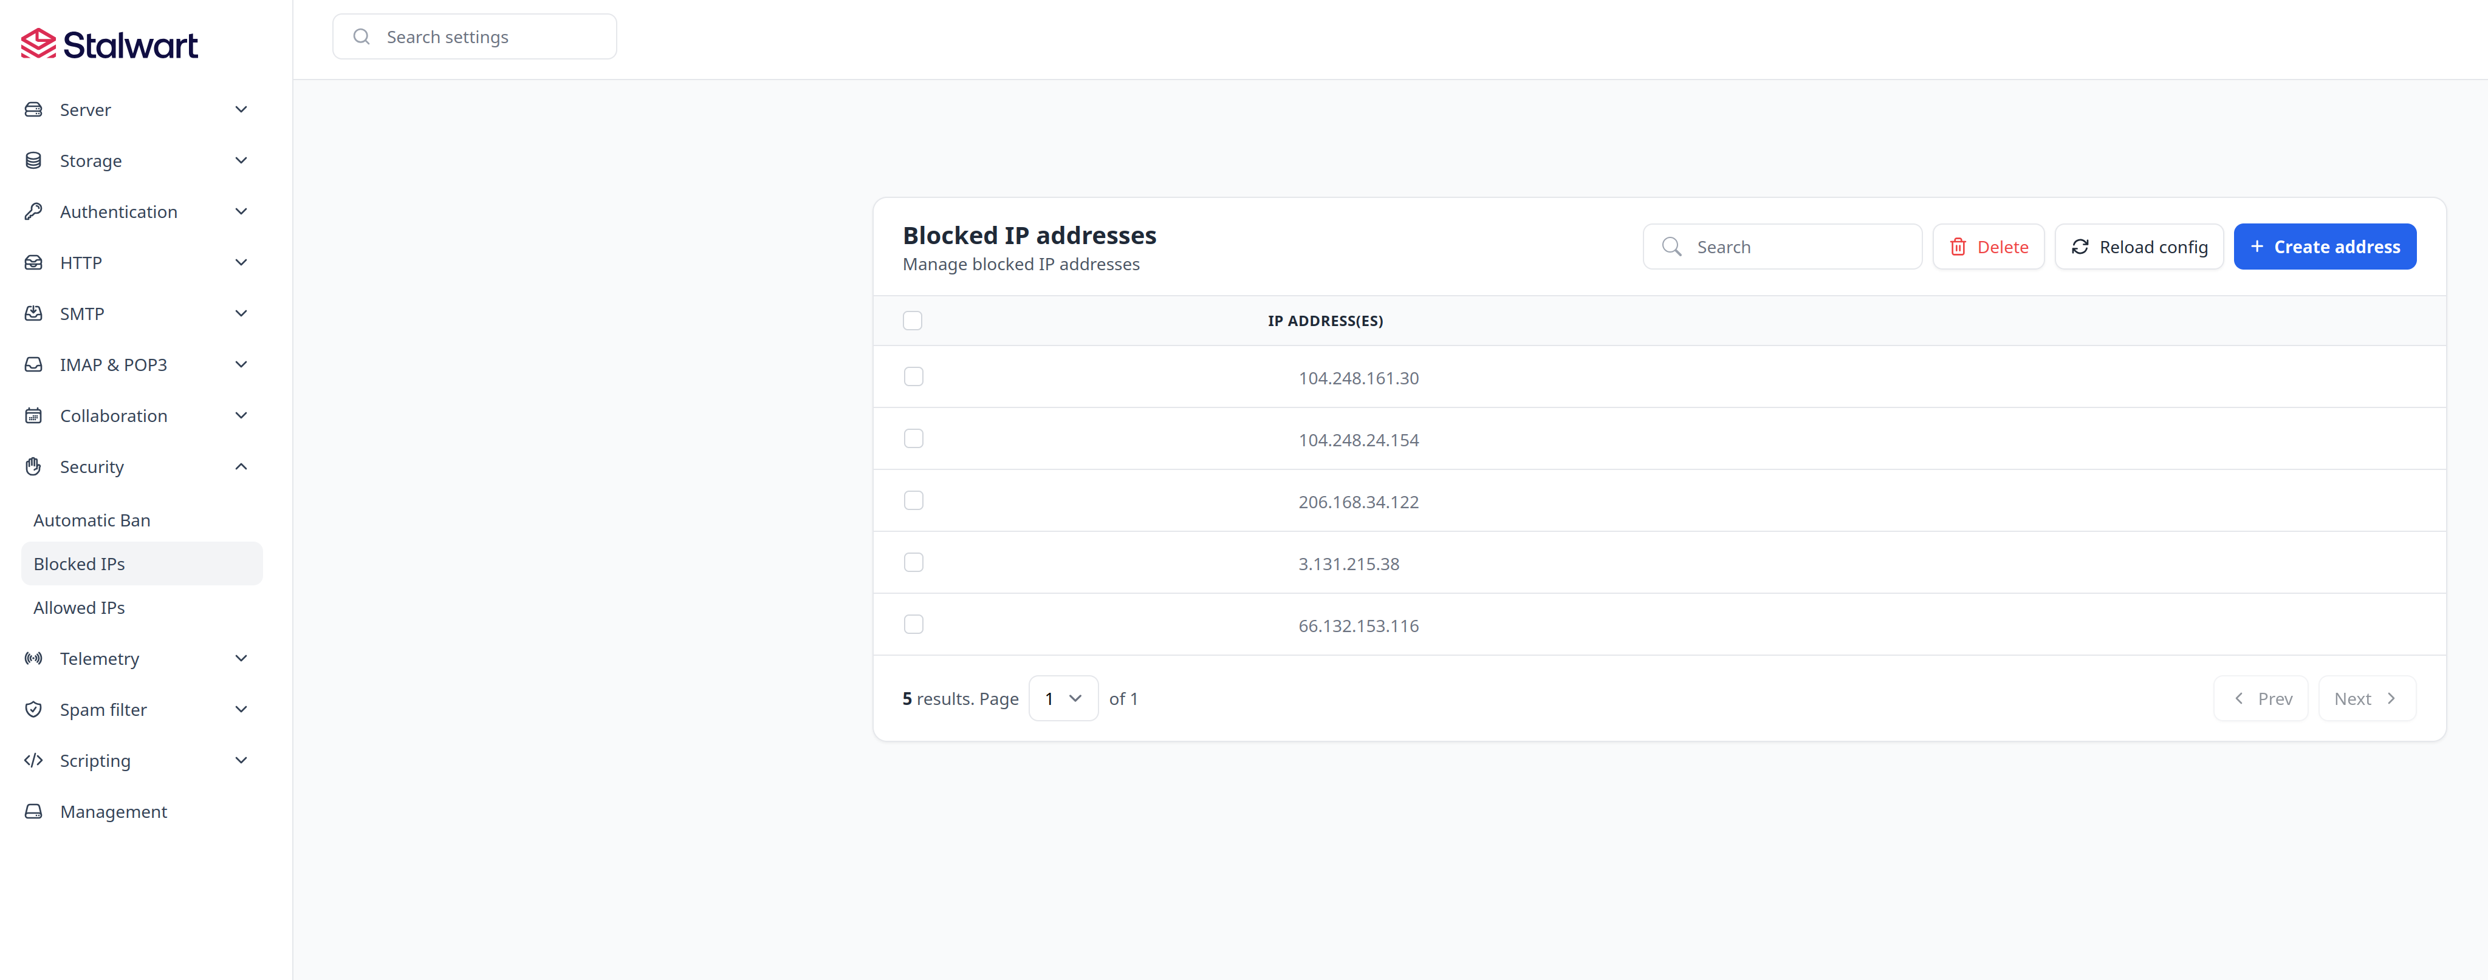Select the Automatic Ban menu item
The width and height of the screenshot is (2488, 980).
(92, 519)
